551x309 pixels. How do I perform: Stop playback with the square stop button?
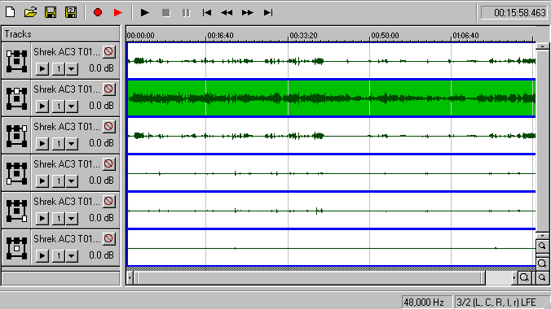(165, 13)
